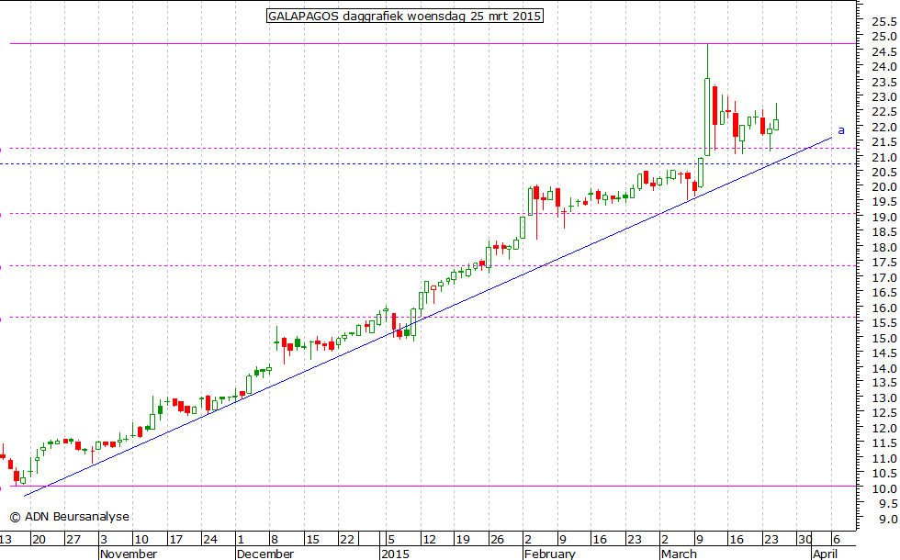Click the 19.0 price axis value

coord(883,218)
